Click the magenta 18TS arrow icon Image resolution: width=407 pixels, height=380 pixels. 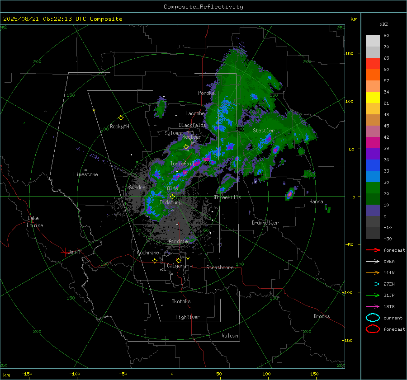pyautogui.click(x=373, y=307)
